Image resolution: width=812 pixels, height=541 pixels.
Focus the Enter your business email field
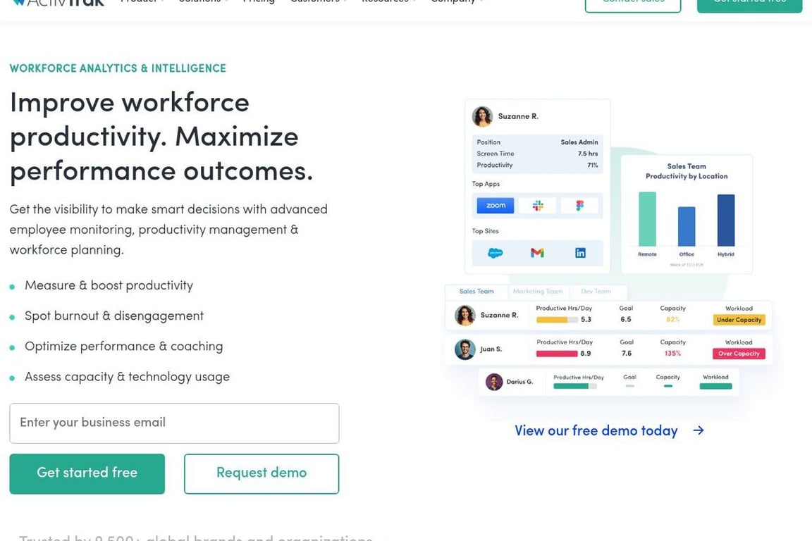pos(174,423)
